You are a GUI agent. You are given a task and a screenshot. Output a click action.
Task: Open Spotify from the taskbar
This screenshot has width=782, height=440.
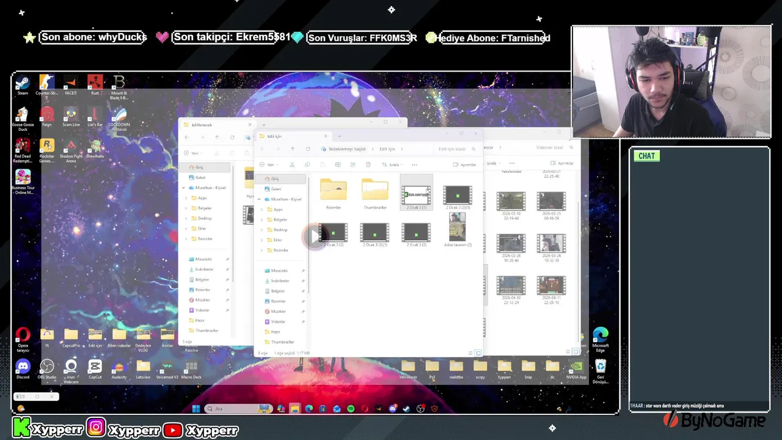point(351,408)
